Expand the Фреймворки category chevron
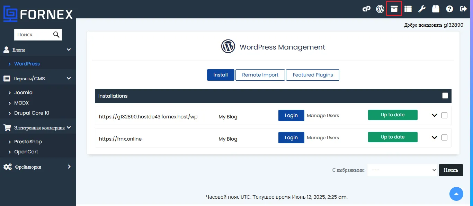Screen dimensions: 473x206 tap(69, 167)
